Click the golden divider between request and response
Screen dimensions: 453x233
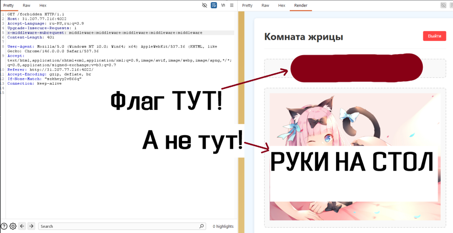tap(241, 122)
